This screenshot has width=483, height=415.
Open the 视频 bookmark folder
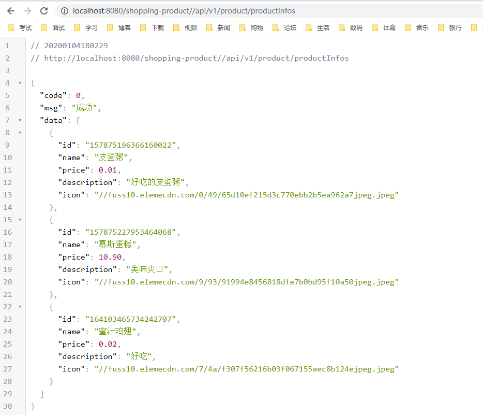pyautogui.click(x=185, y=28)
